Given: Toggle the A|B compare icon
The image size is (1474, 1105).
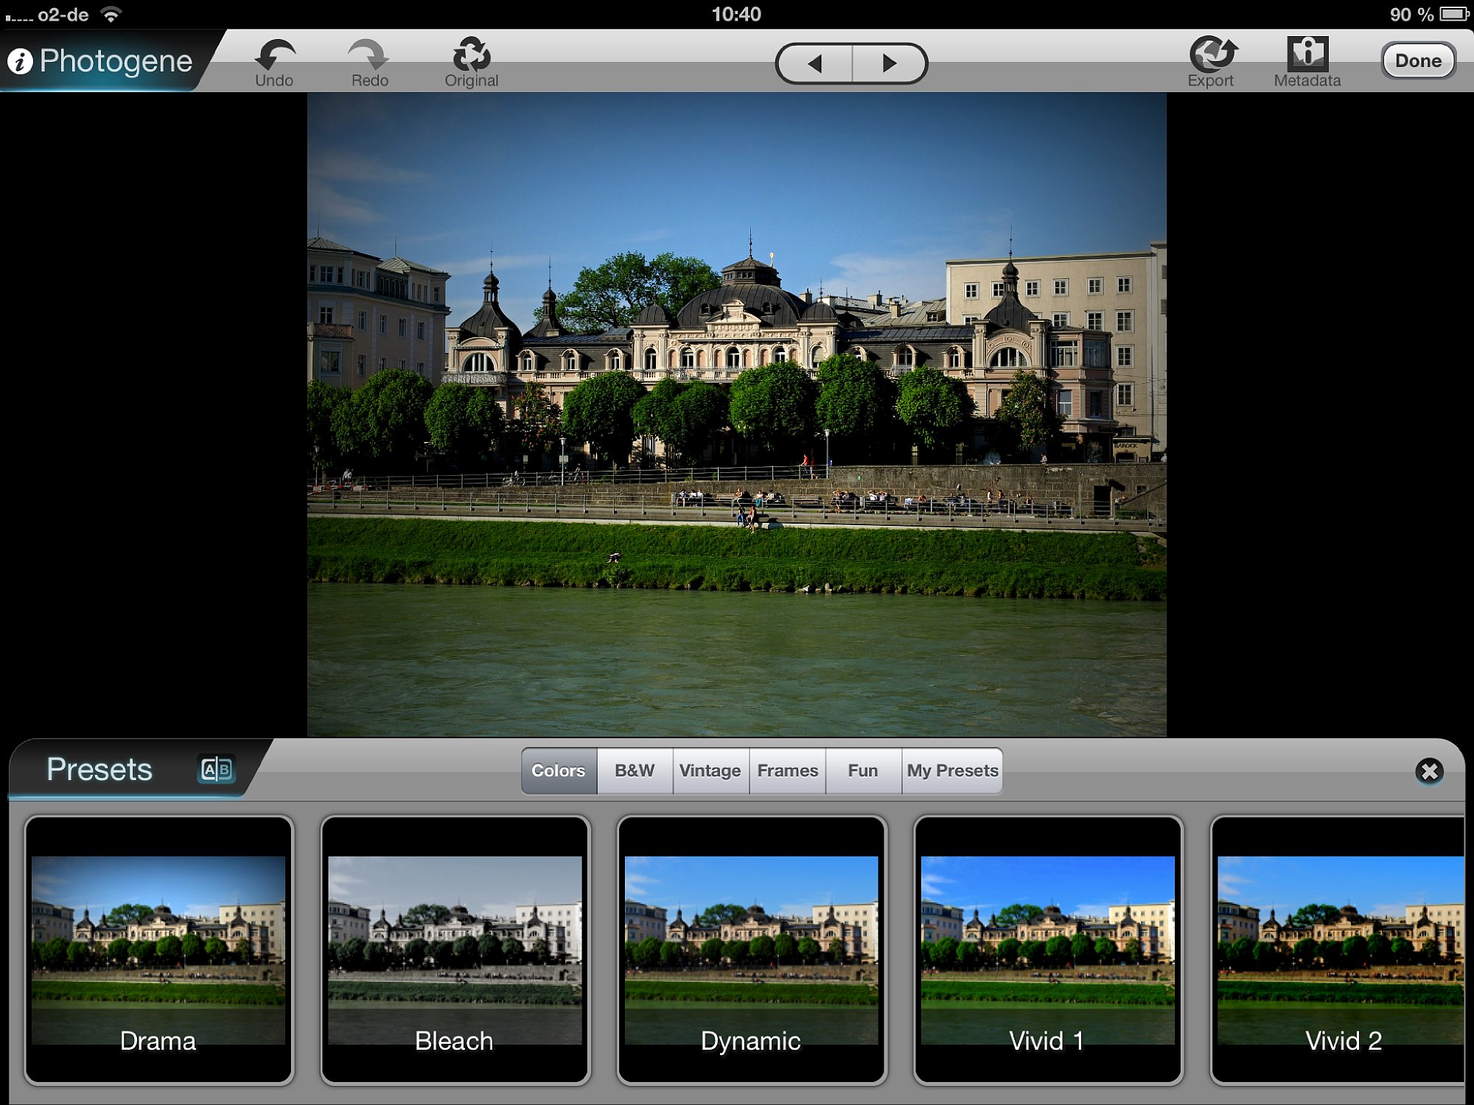Looking at the screenshot, I should 217,770.
